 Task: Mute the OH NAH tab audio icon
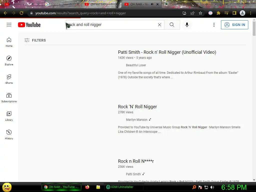152,4
